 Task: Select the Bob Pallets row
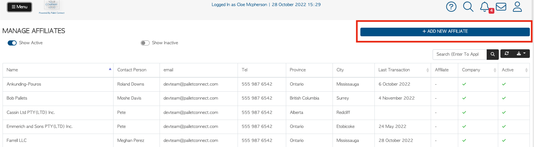click(x=266, y=98)
